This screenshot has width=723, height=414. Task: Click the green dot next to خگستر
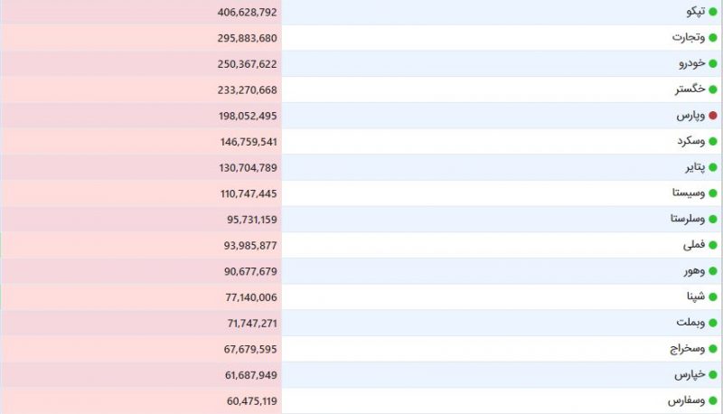713,89
